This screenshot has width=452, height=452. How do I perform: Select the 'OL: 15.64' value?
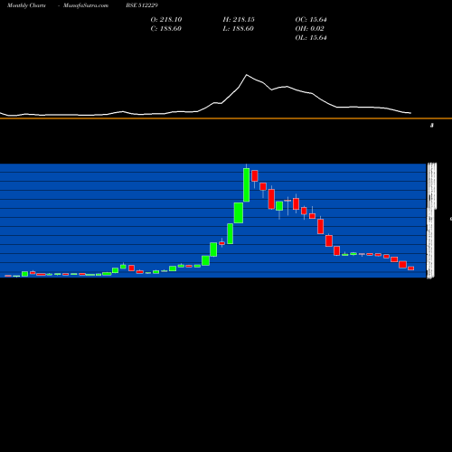click(x=311, y=38)
